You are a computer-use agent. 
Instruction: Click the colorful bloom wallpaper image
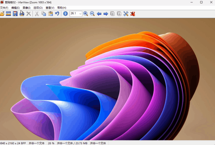[x=107, y=79]
